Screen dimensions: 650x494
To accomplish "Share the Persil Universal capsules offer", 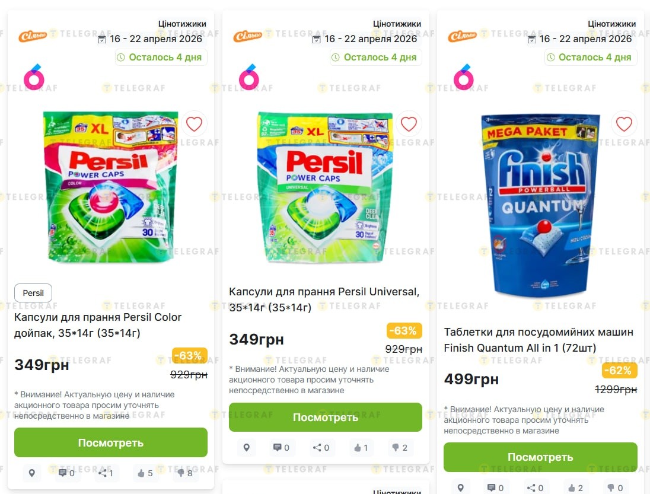I will point(321,448).
